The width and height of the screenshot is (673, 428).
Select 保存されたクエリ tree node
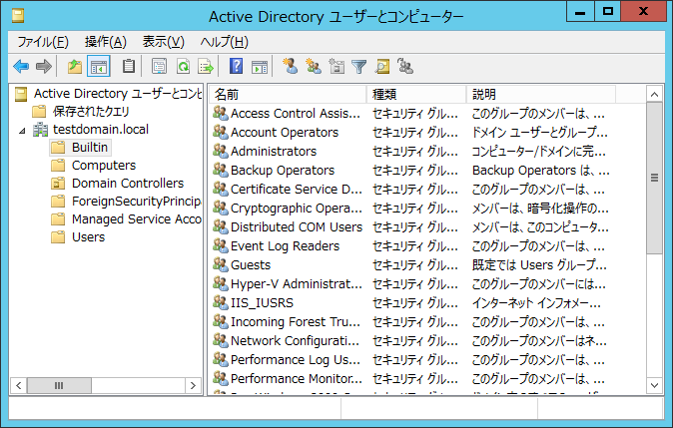point(91,112)
